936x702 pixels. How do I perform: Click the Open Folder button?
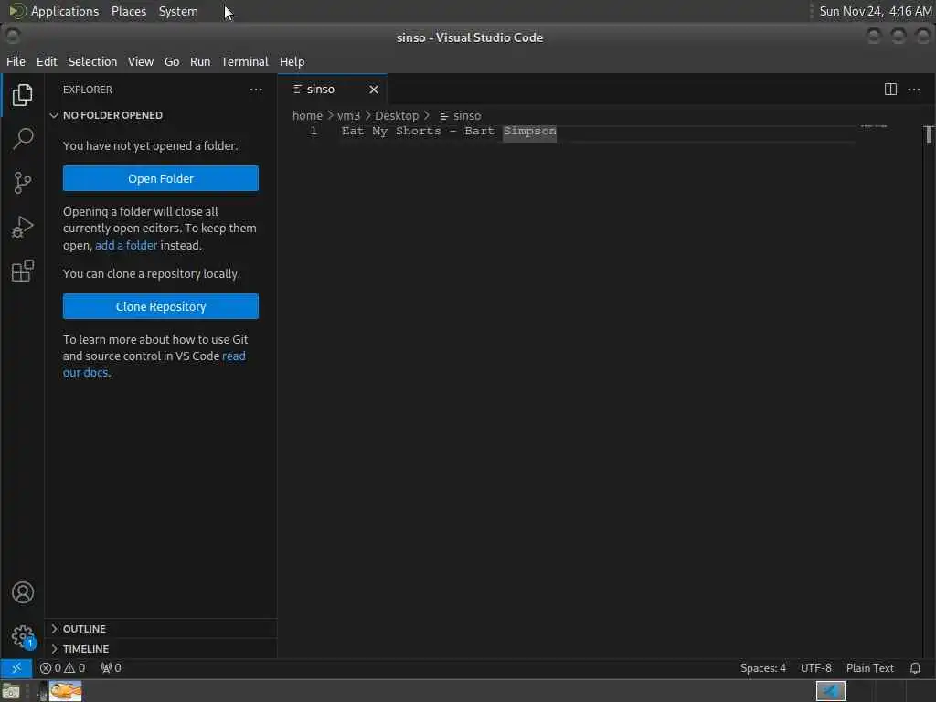[x=161, y=178]
